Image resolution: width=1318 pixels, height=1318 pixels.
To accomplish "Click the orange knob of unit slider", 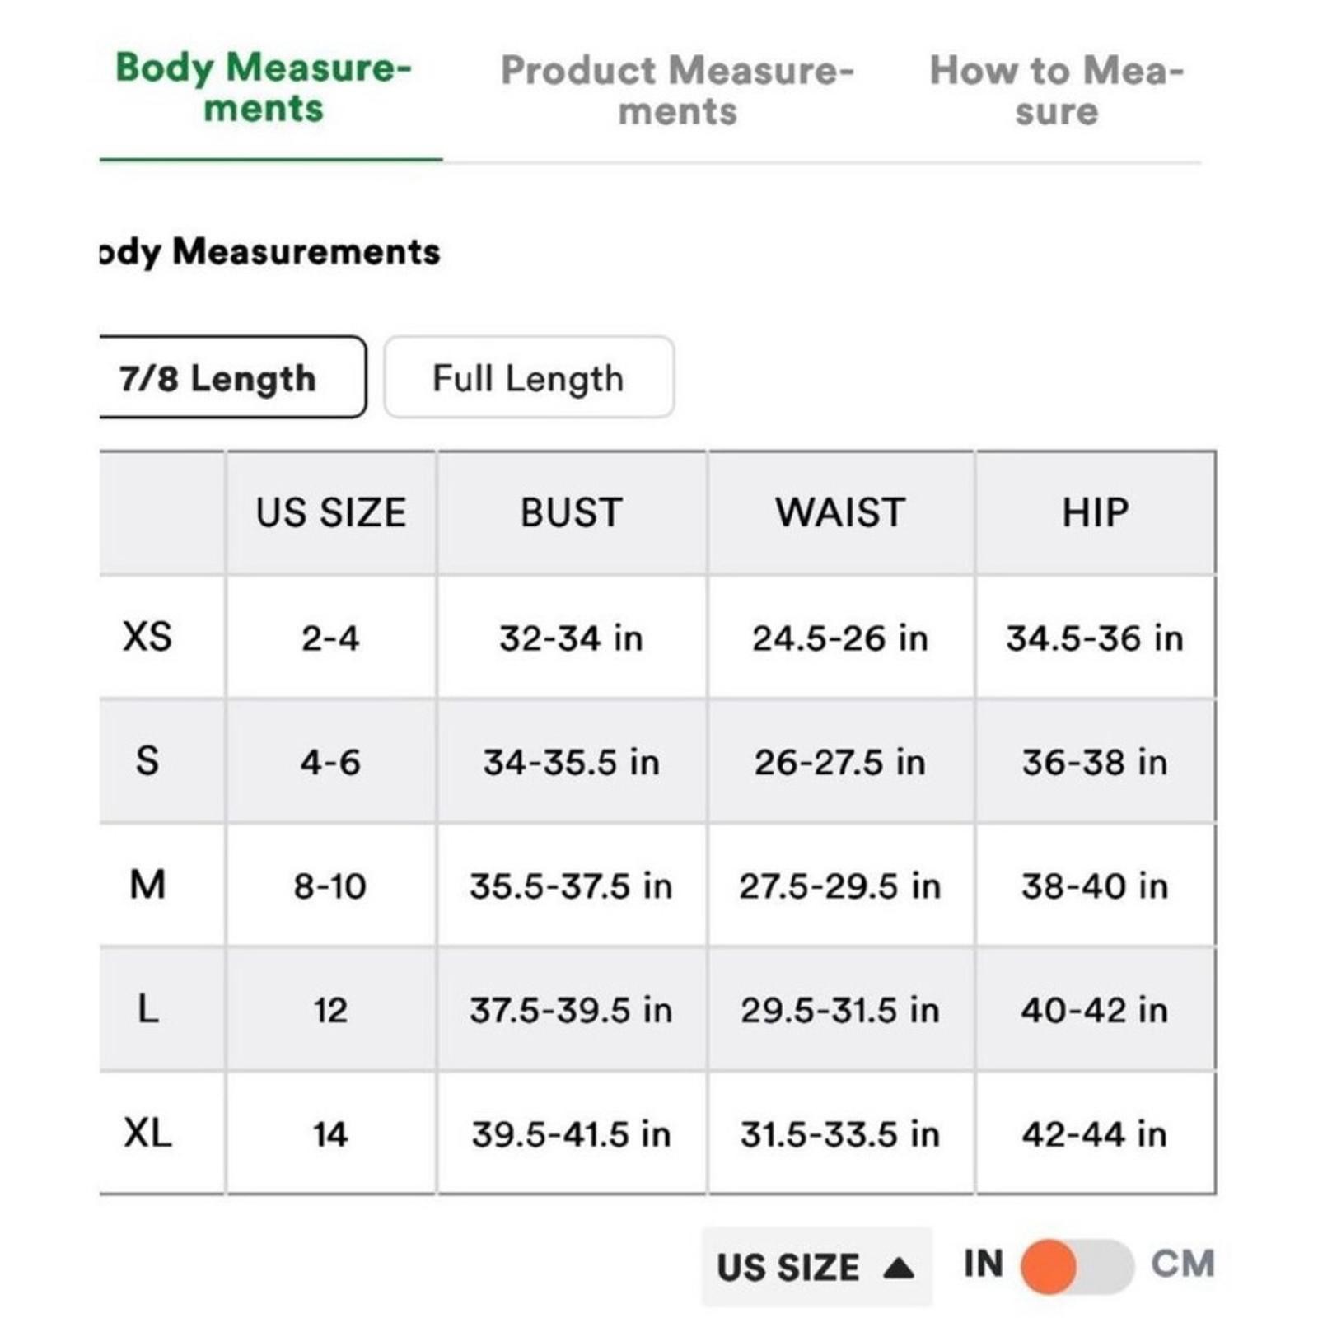I will [x=1049, y=1266].
